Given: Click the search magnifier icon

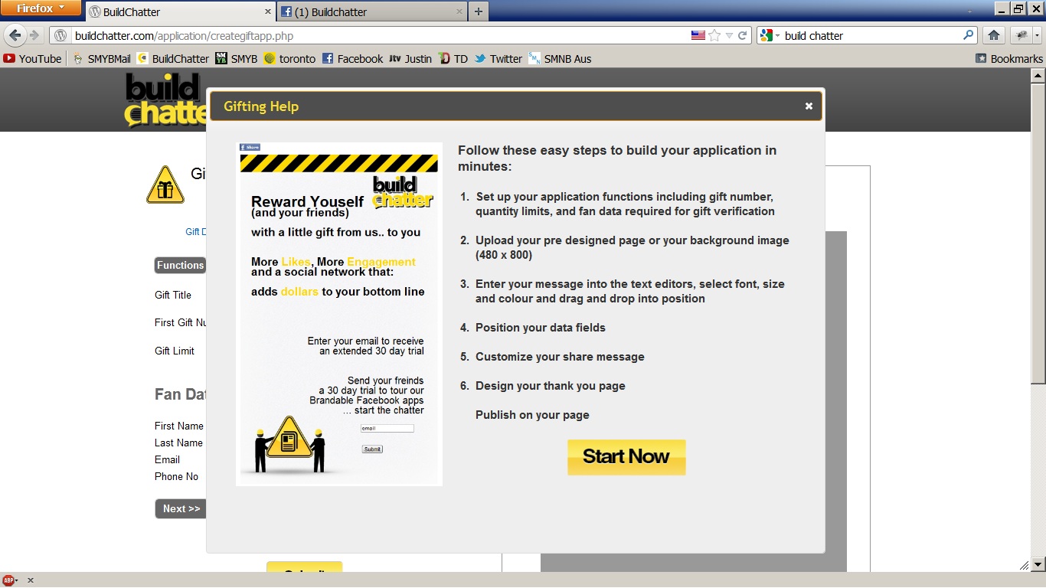Looking at the screenshot, I should tap(969, 35).
